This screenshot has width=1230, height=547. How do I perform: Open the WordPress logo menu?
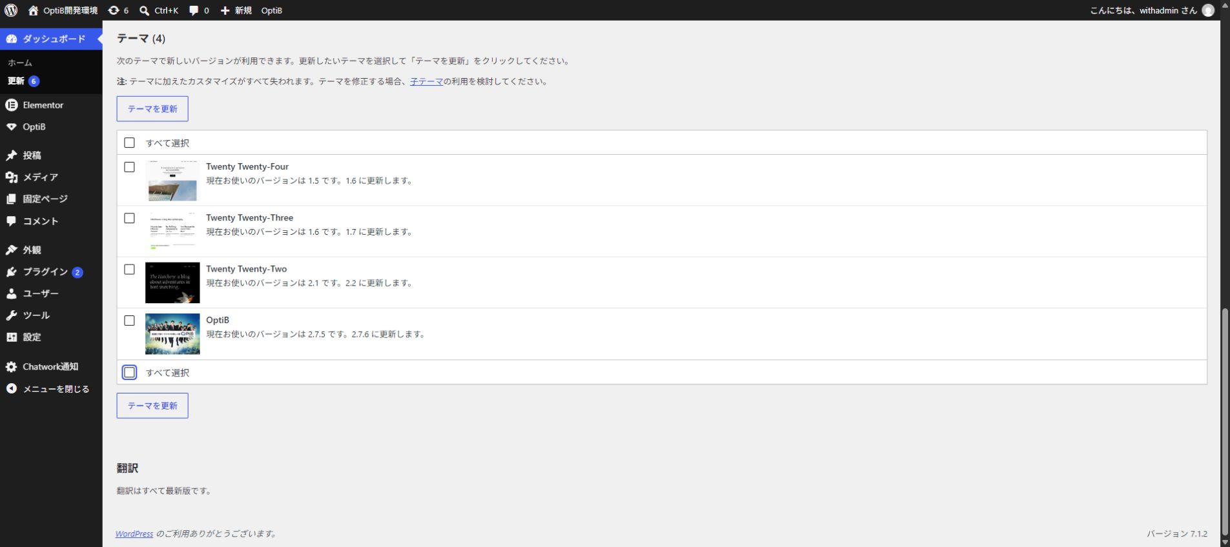[x=11, y=10]
